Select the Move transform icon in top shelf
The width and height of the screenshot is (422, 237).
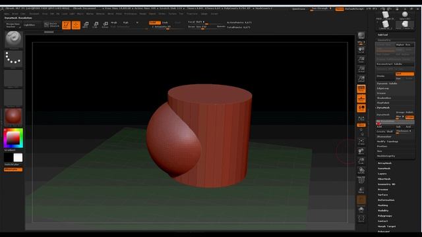(86, 25)
